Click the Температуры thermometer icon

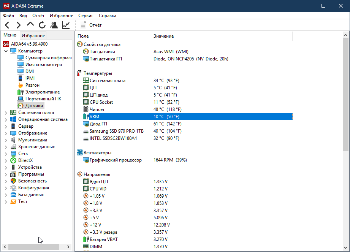point(79,73)
